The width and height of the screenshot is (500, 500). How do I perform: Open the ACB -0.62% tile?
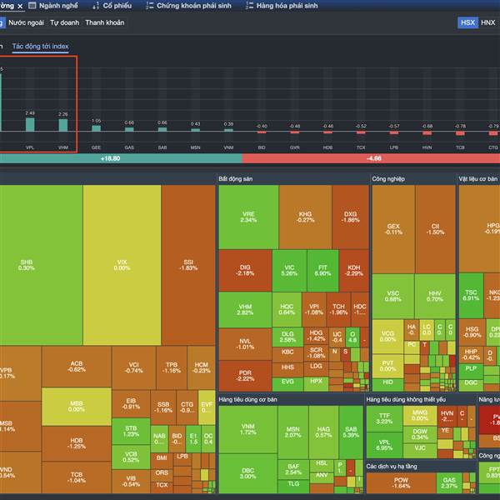[77, 367]
